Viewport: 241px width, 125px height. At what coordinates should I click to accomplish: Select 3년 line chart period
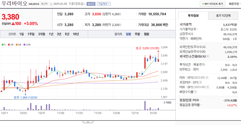point(59,34)
